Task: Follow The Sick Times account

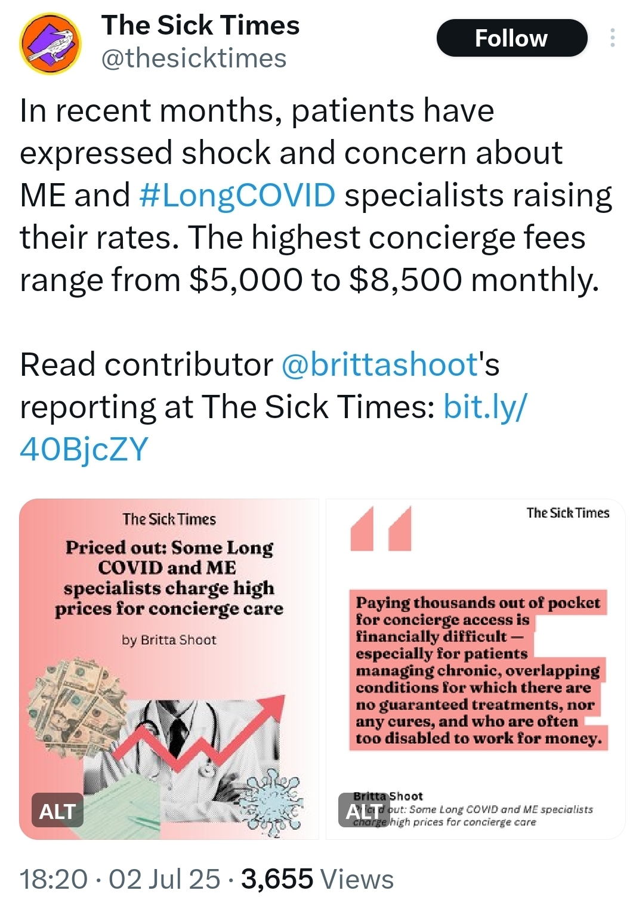Action: pyautogui.click(x=511, y=38)
